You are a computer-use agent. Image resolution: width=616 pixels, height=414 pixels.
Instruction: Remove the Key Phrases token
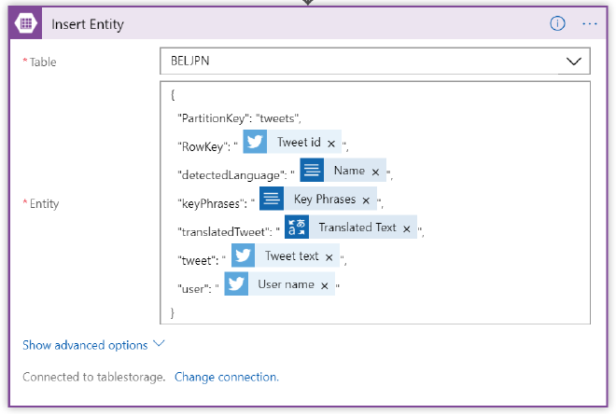(x=366, y=200)
